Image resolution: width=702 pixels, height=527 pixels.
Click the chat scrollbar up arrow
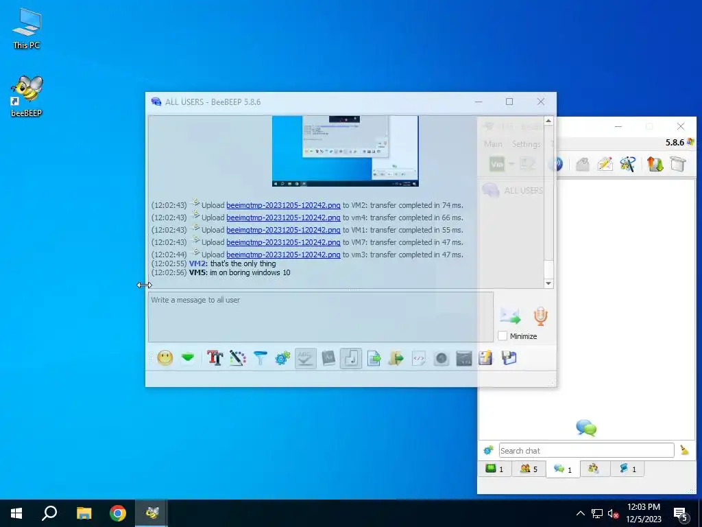coord(548,121)
